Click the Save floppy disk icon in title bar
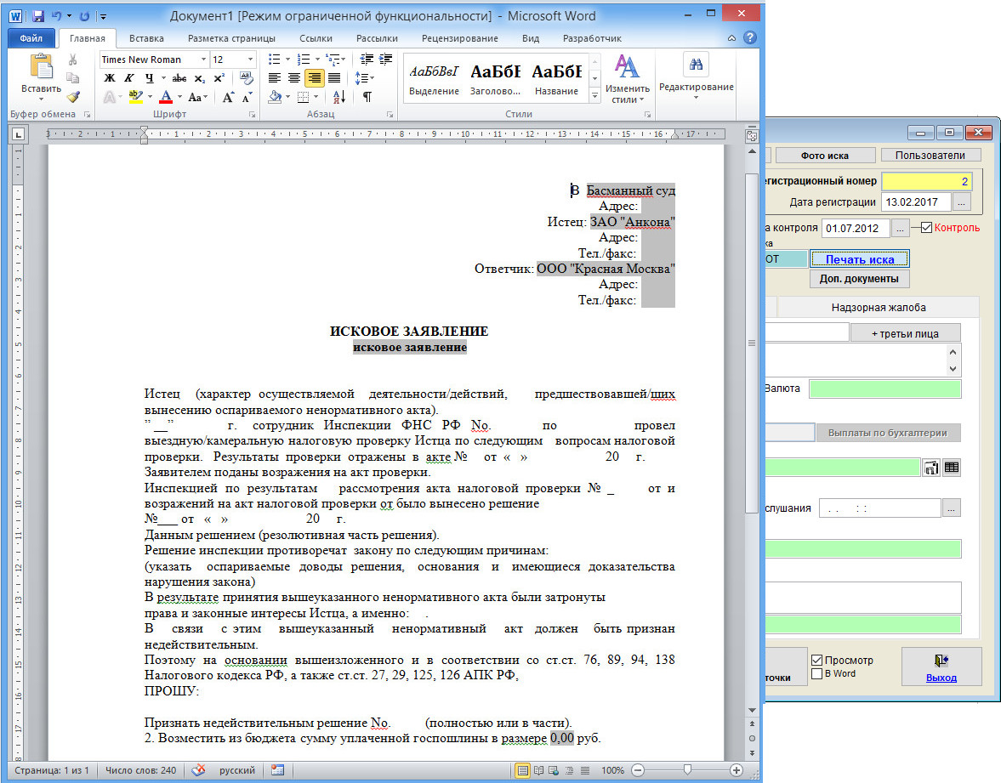Viewport: 1001px width, 783px height. click(x=37, y=16)
